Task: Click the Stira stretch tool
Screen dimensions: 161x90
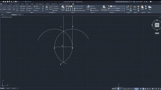Action: (22, 10)
